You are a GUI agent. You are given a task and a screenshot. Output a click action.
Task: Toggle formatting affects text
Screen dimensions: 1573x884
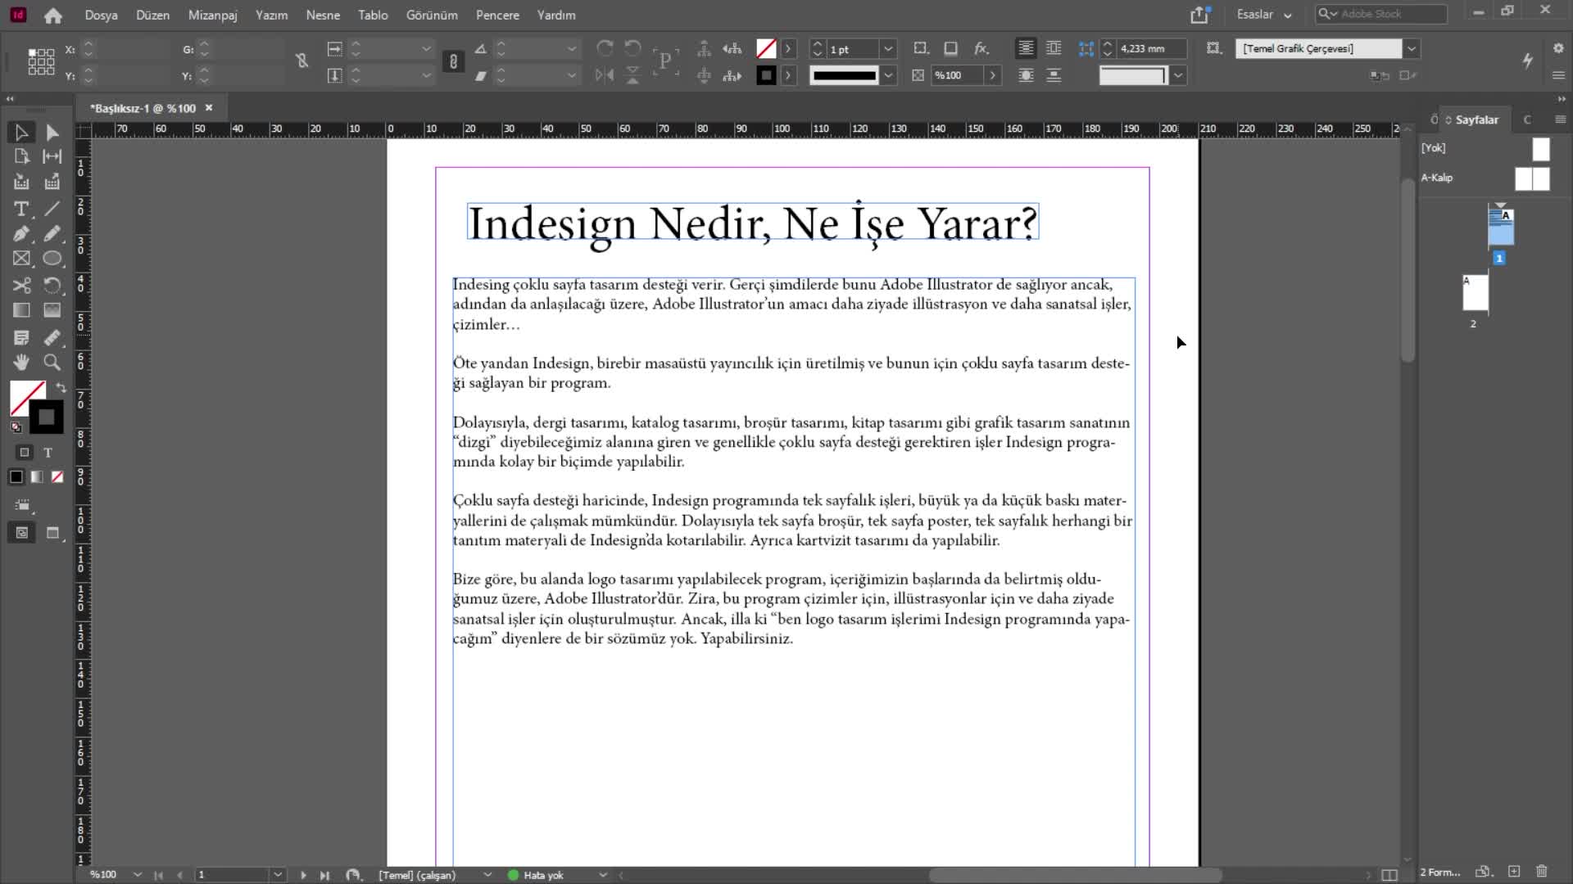coord(48,453)
